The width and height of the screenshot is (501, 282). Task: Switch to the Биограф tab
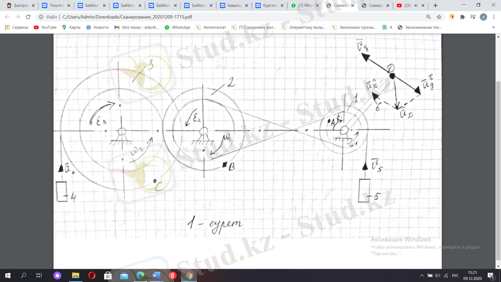[x=21, y=6]
